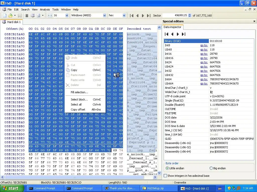Image resolution: width=257 pixels, height=192 pixels.
Task: Open the bytes per row 16 dropdown
Action: pyautogui.click(x=67, y=15)
